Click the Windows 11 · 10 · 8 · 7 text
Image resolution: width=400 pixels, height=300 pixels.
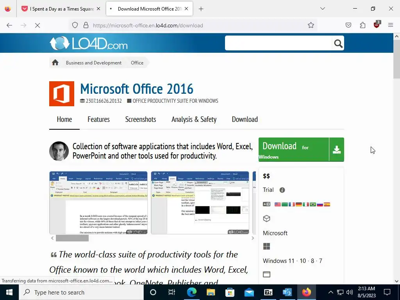(293, 261)
